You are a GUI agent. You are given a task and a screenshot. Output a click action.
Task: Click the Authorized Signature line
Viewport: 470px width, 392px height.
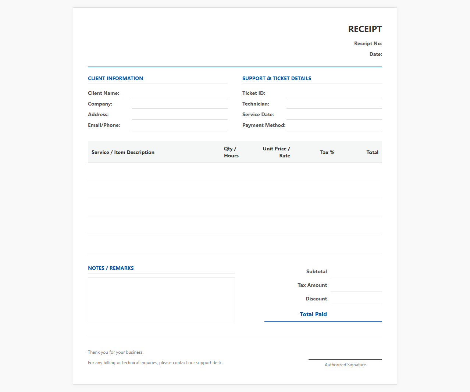point(345,359)
